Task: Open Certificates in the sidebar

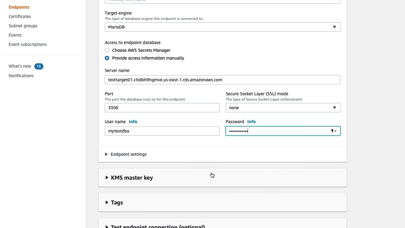Action: [20, 16]
